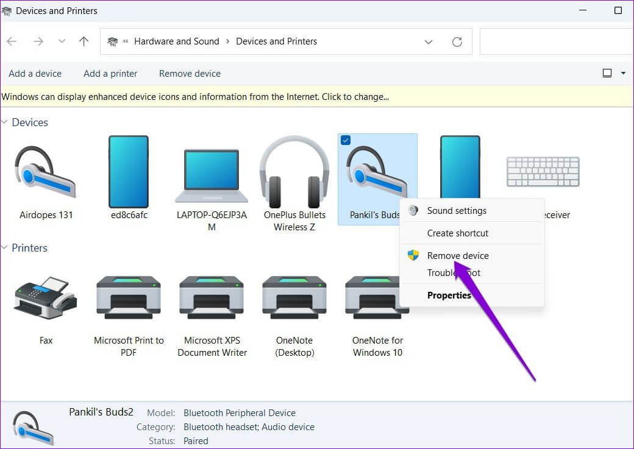Choose Create shortcut from context menu
Viewport: 634px width, 449px height.
(472, 233)
